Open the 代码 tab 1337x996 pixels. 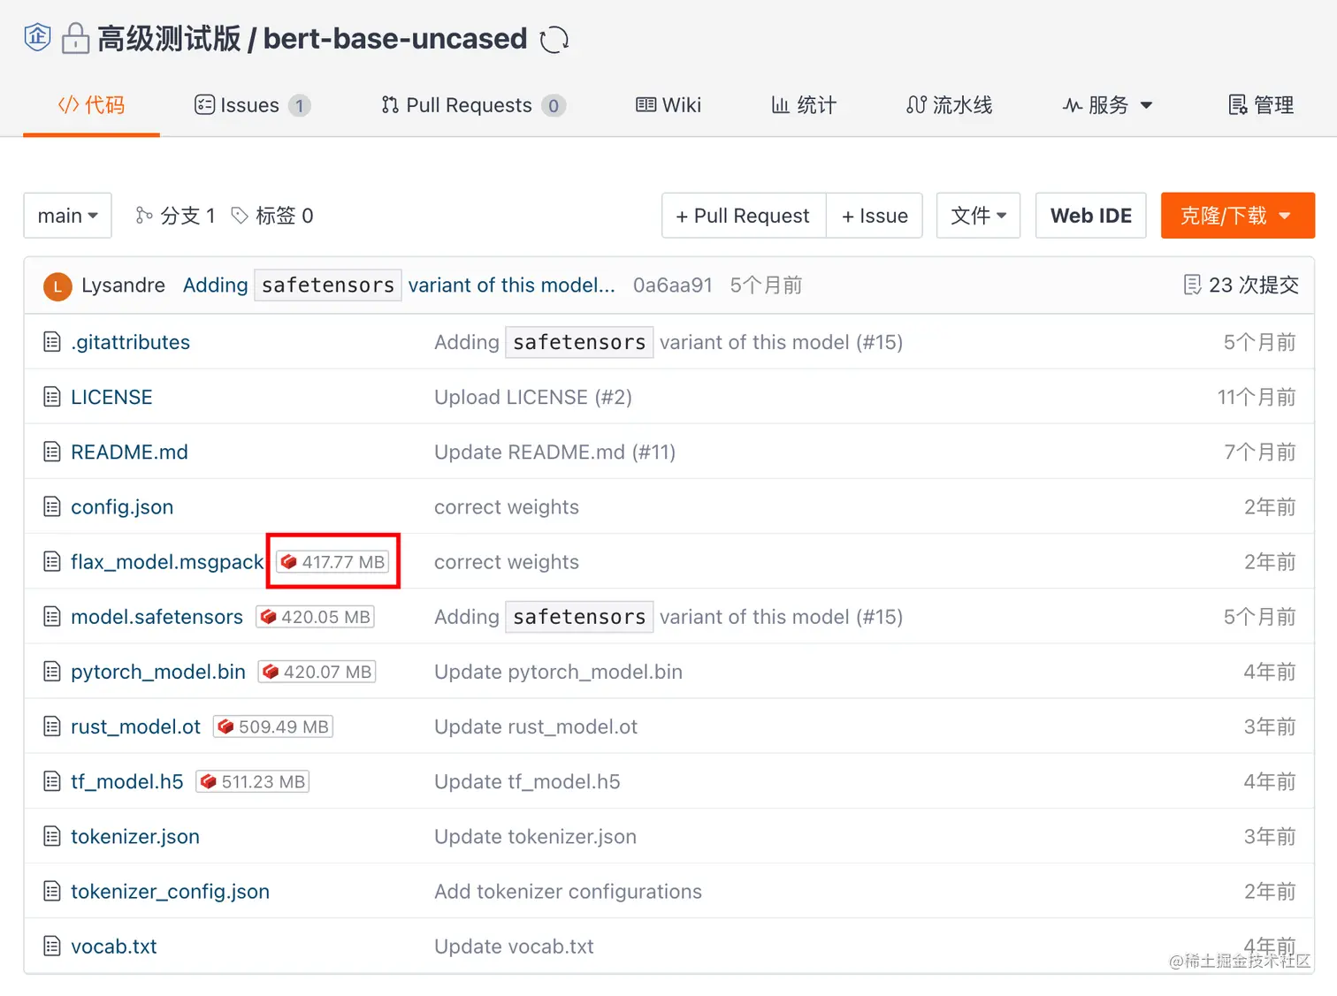point(91,105)
